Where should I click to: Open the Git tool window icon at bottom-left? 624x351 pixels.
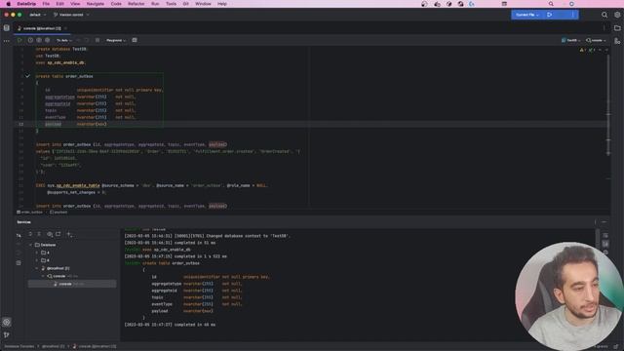click(7, 335)
